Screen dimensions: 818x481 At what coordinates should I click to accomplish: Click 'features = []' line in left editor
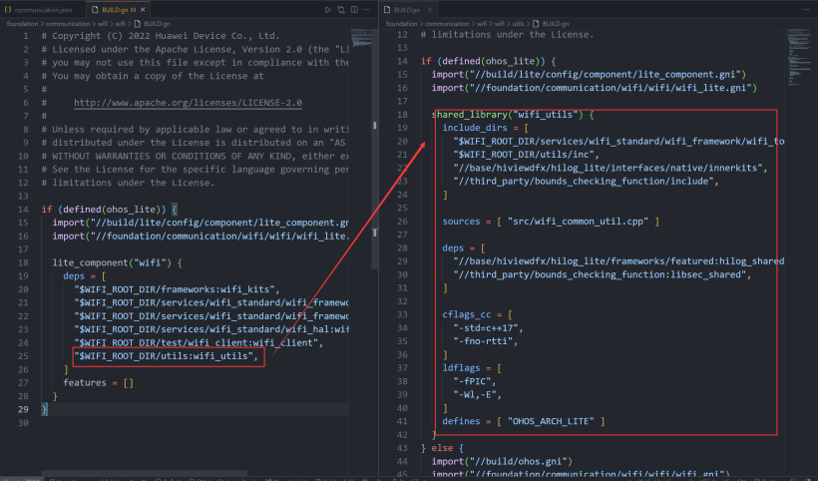(x=98, y=382)
